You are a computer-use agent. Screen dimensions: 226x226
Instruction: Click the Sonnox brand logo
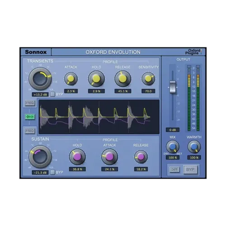36,52
